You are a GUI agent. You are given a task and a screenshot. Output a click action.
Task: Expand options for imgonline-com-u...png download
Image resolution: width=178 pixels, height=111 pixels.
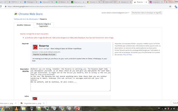pyautogui.click(x=44, y=103)
